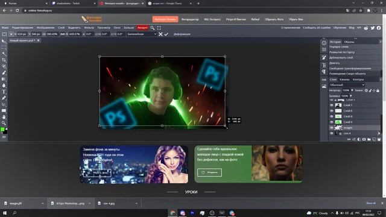The image size is (386, 217).
Task: Cancel the transform with the X icon
Action: (x=160, y=34)
